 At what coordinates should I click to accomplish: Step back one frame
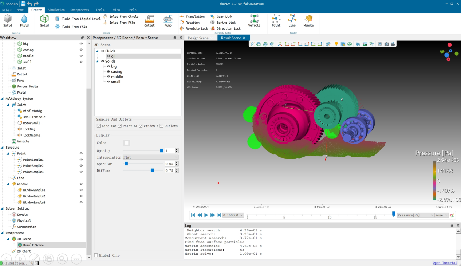200,215
